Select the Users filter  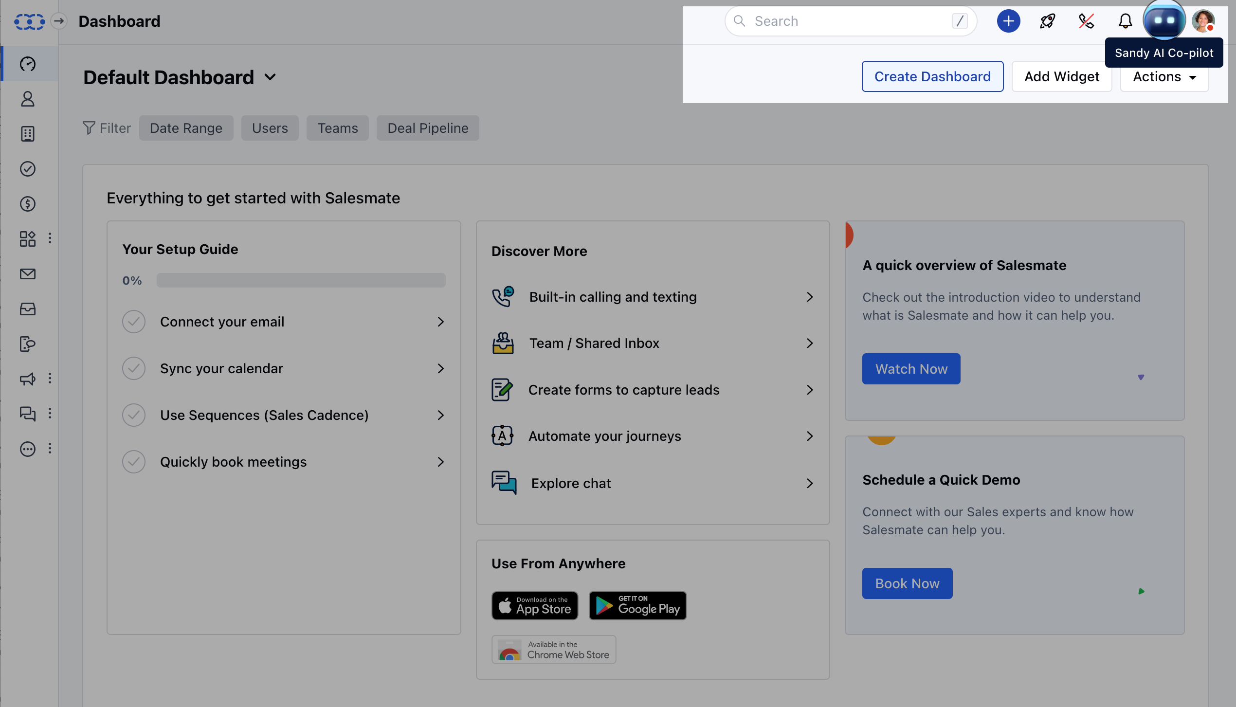(x=270, y=128)
